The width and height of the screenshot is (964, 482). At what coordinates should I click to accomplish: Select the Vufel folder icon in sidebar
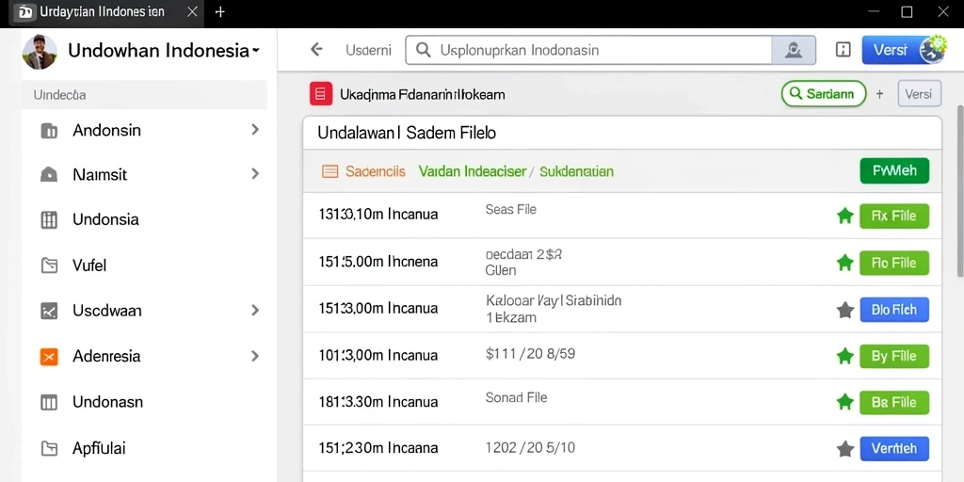[49, 265]
